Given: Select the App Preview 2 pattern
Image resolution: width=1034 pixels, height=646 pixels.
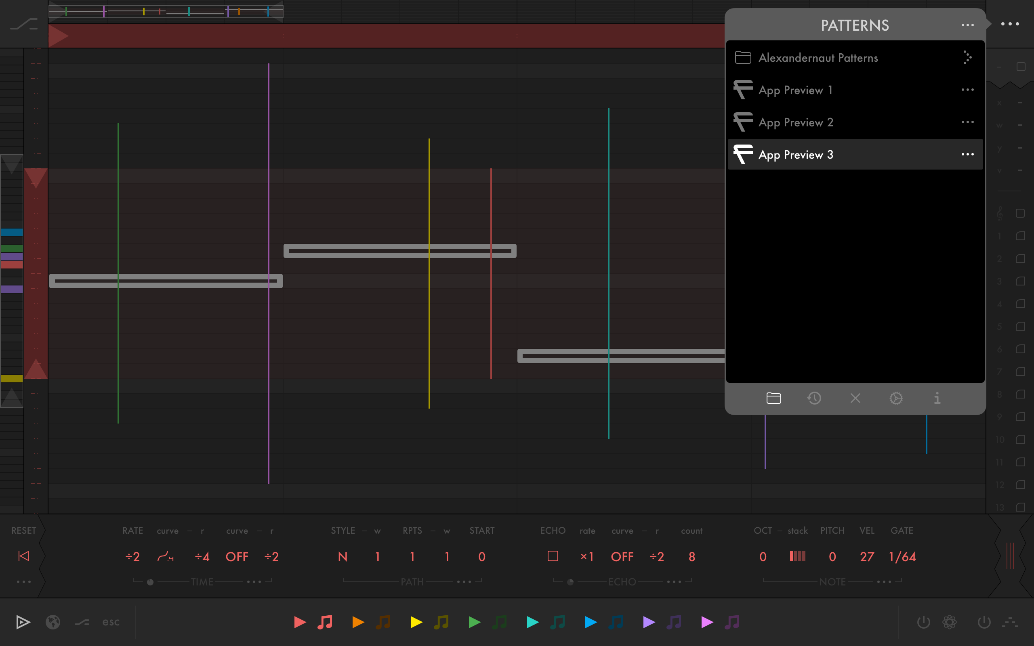Looking at the screenshot, I should tap(796, 122).
